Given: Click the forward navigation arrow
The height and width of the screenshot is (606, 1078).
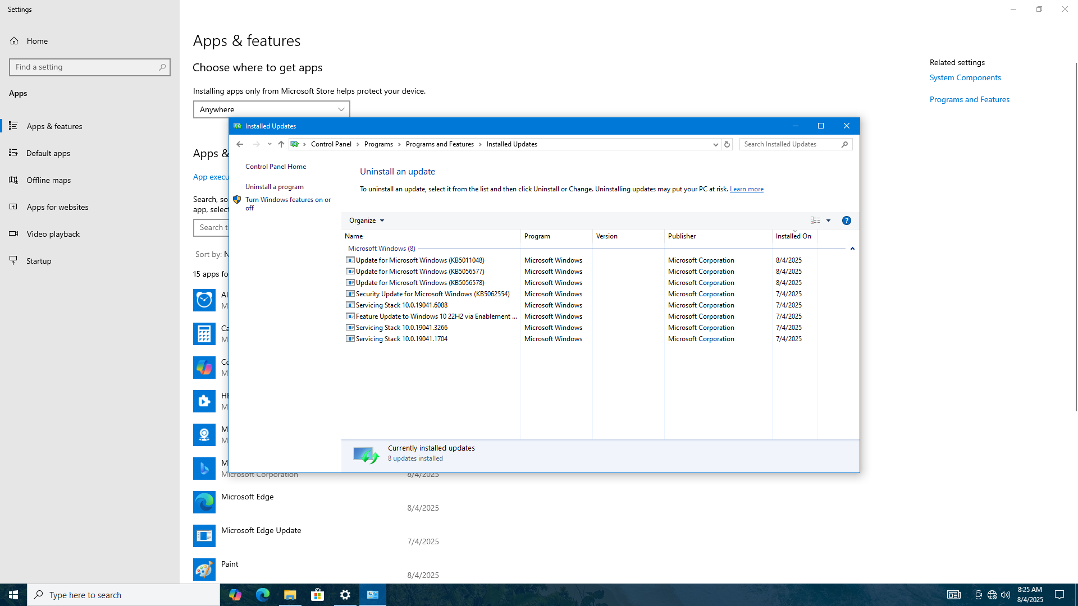Looking at the screenshot, I should tap(256, 144).
